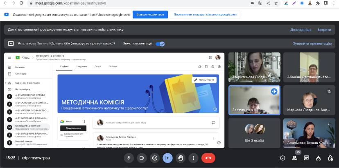Screen dimensions: 339x168
Task: Click the banner info icon
Action: [x=215, y=109]
